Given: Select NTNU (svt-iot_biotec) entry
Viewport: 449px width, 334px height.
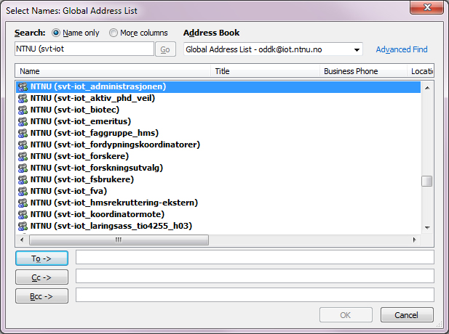Looking at the screenshot, I should coord(218,110).
